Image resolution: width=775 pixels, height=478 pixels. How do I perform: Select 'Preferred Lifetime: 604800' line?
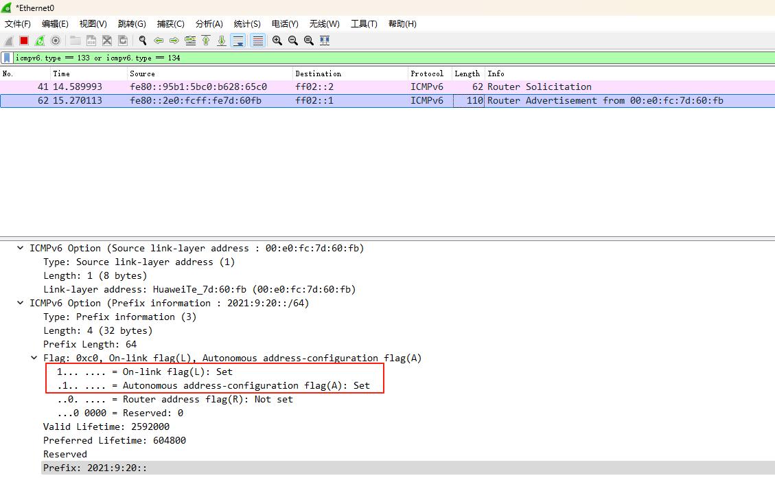click(115, 440)
